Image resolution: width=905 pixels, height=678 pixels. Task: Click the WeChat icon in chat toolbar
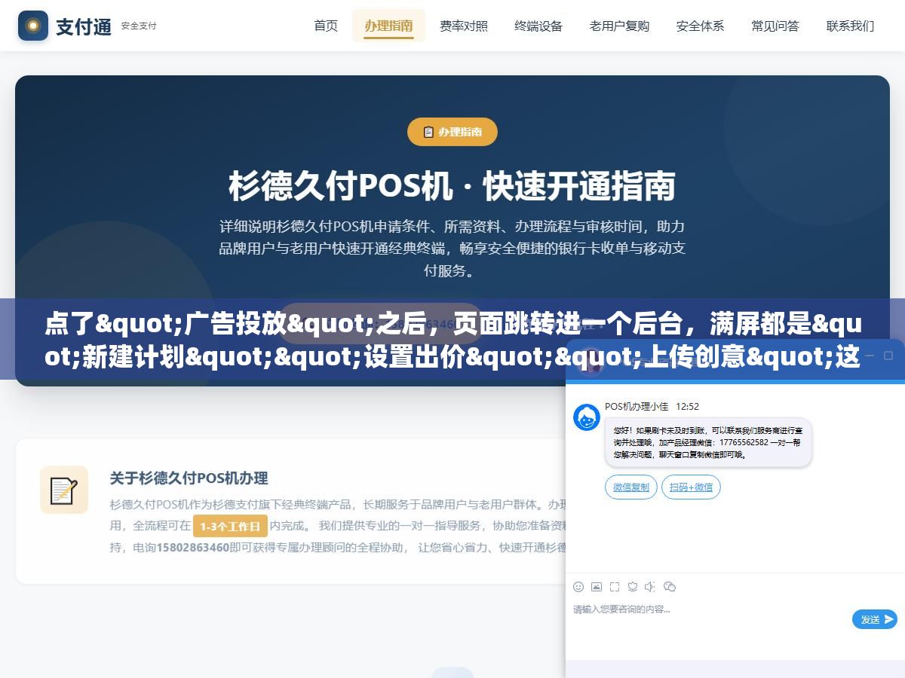pyautogui.click(x=670, y=587)
